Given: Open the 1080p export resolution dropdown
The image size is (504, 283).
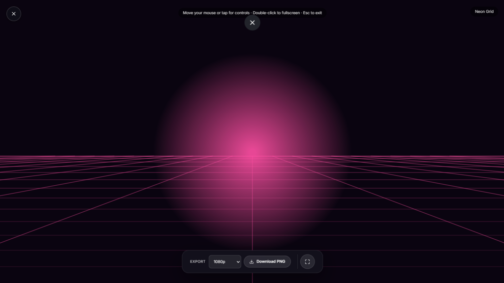Looking at the screenshot, I should [x=224, y=261].
